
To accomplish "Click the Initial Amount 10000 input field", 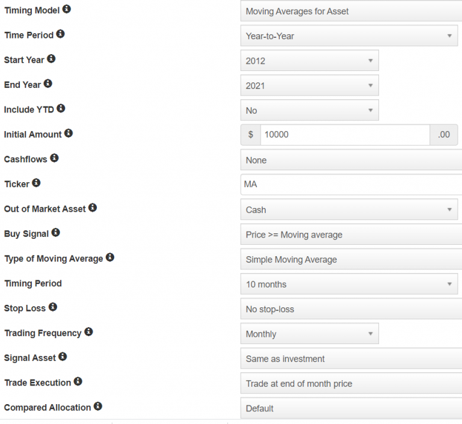I will click(x=345, y=135).
